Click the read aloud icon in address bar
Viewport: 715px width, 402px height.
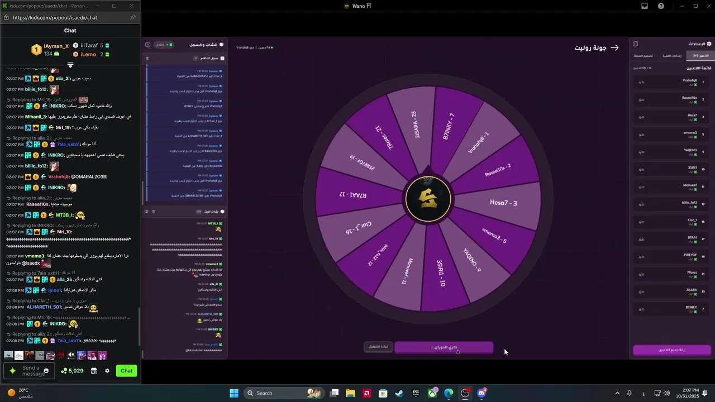pos(132,17)
